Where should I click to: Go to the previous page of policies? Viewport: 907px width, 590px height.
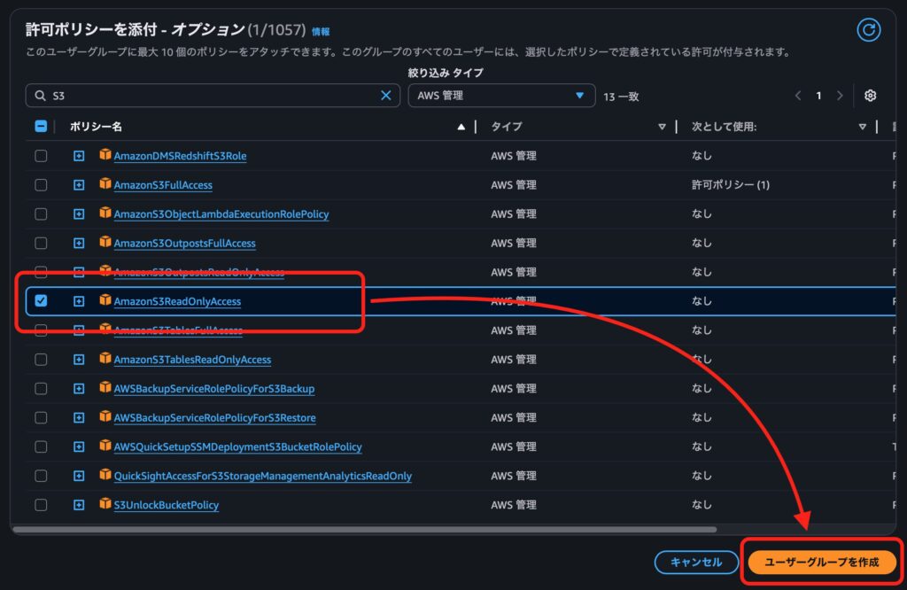(x=798, y=96)
